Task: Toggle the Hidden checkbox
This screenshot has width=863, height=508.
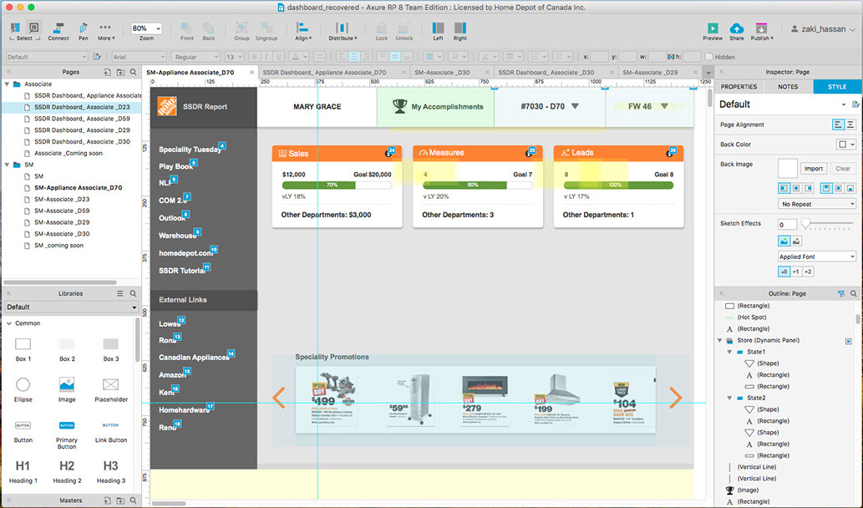Action: 708,57
